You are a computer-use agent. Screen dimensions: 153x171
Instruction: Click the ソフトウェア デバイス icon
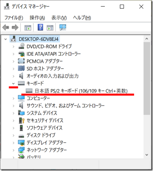tap(21, 128)
